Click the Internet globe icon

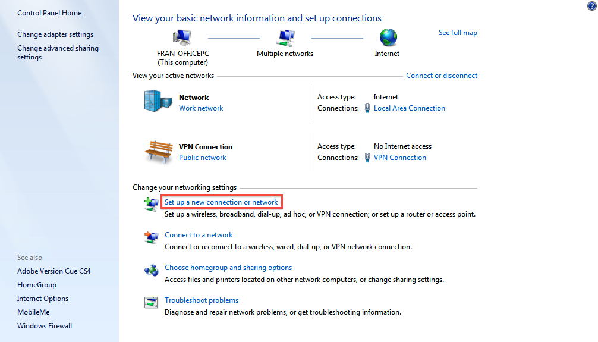(388, 37)
